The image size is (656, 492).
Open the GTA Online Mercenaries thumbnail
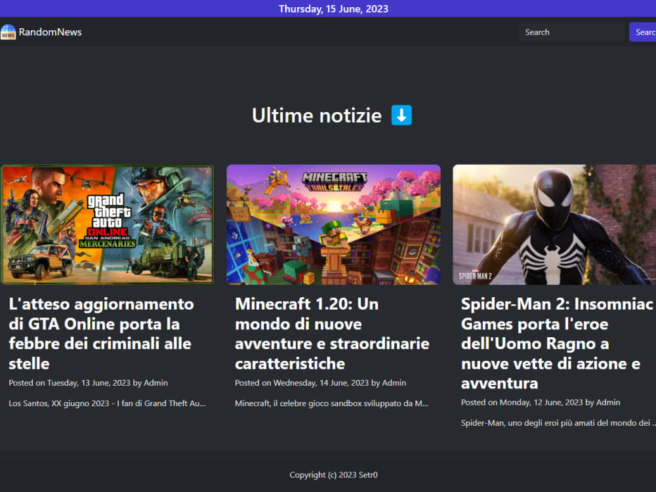pyautogui.click(x=107, y=224)
